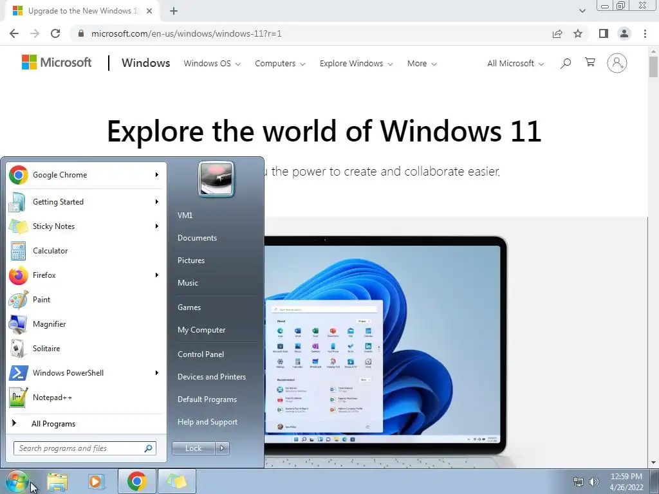Viewport: 659px width, 494px height.
Task: Open Default Programs
Action: coord(207,399)
